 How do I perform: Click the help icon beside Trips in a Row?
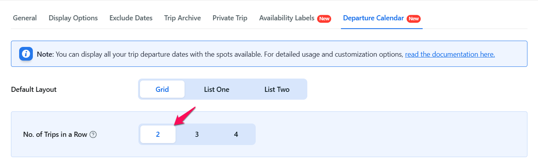click(x=93, y=134)
